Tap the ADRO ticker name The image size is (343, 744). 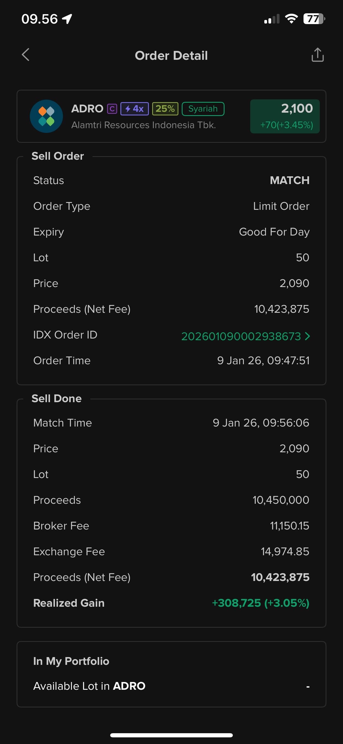pyautogui.click(x=87, y=109)
